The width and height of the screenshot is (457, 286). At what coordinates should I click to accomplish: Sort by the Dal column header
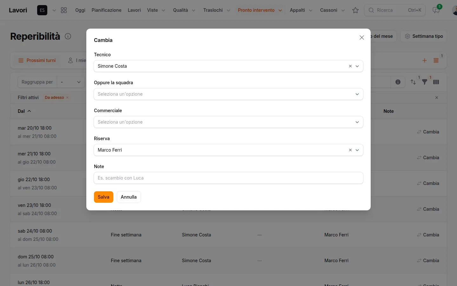pyautogui.click(x=24, y=111)
